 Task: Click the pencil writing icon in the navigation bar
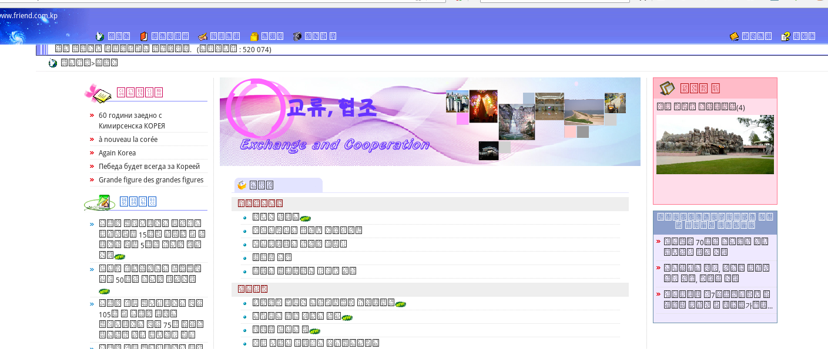click(x=203, y=36)
